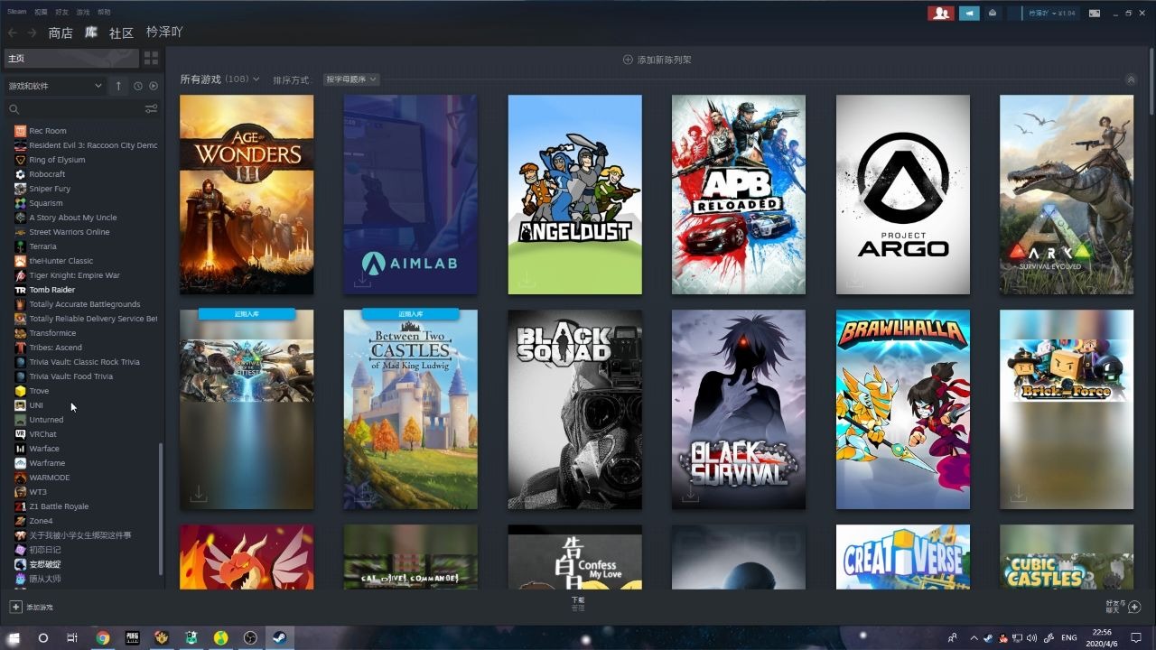This screenshot has width=1156, height=650.
Task: Switch to grid collections view icon
Action: coord(151,58)
